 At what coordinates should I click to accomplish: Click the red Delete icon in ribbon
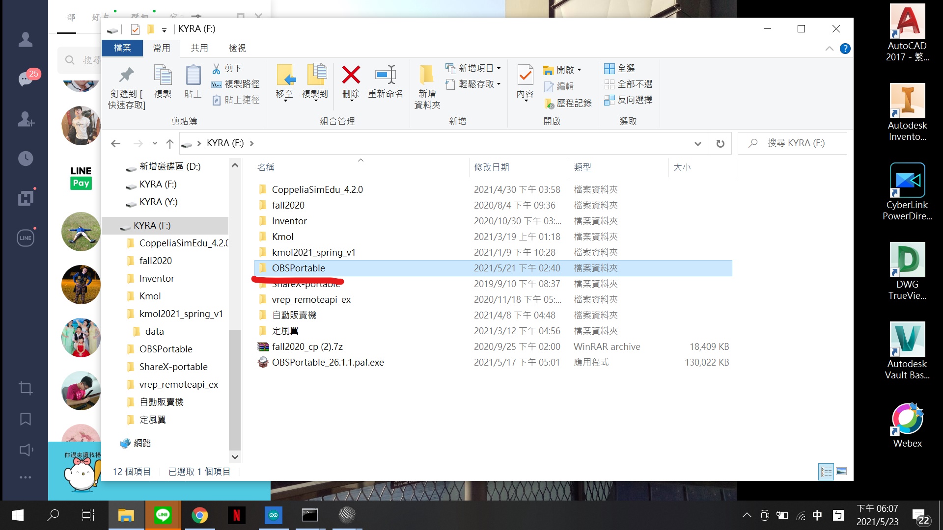click(x=351, y=76)
